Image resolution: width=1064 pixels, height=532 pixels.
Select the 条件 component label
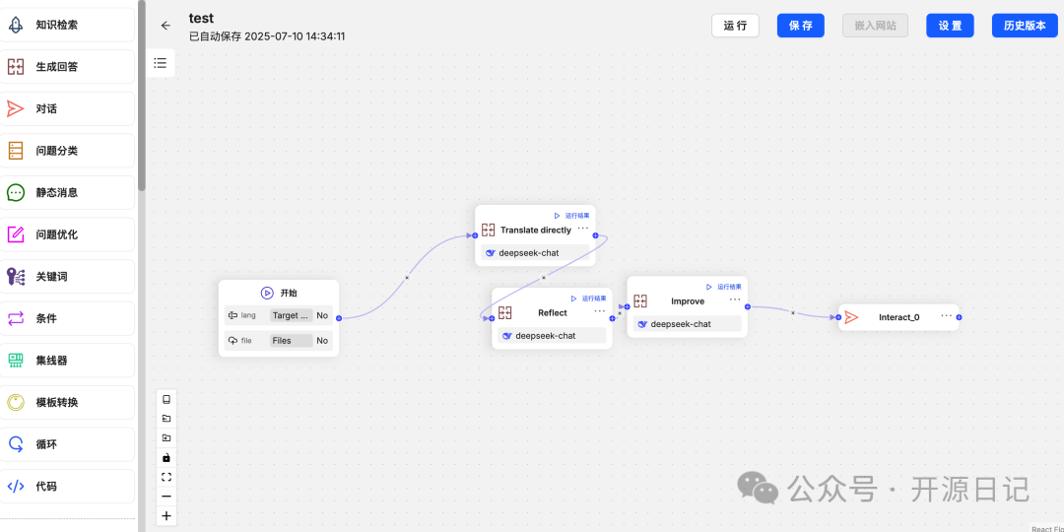46,318
